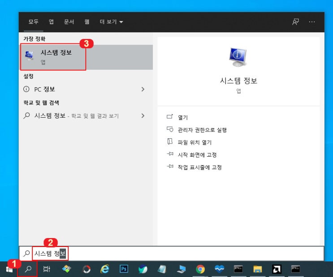Choose 시작 화면에 고정

click(197, 155)
